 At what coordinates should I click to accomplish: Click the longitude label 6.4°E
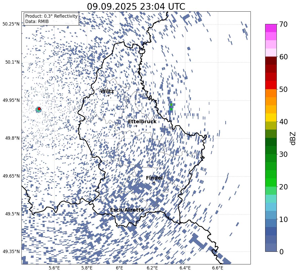(185, 268)
